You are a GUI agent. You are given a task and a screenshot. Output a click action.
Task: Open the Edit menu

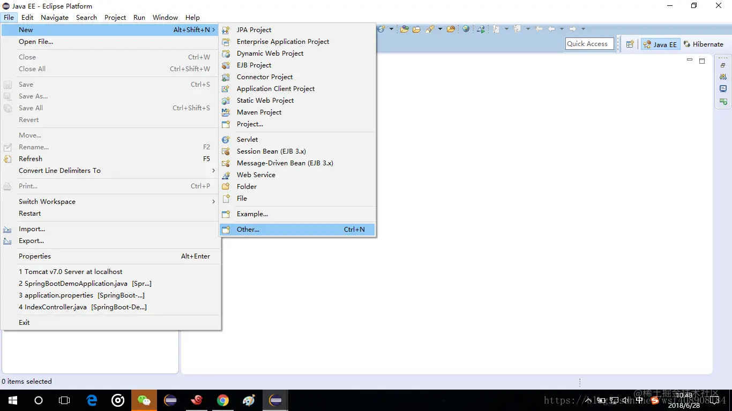[27, 17]
